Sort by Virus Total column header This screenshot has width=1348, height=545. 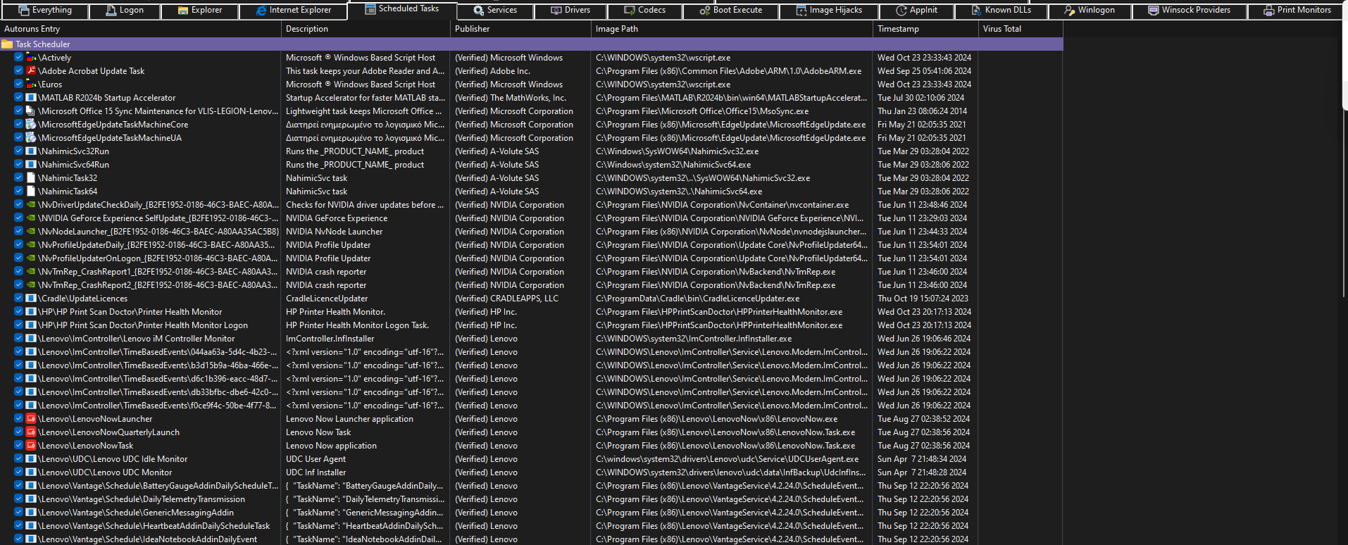1021,29
